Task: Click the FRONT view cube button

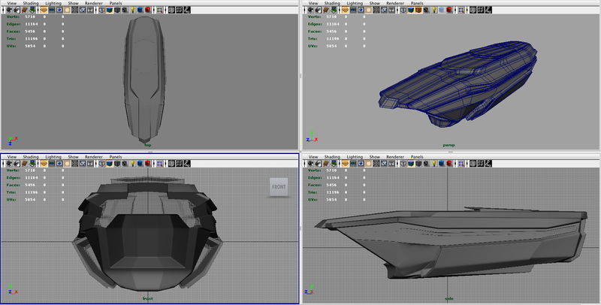Action: tap(278, 187)
